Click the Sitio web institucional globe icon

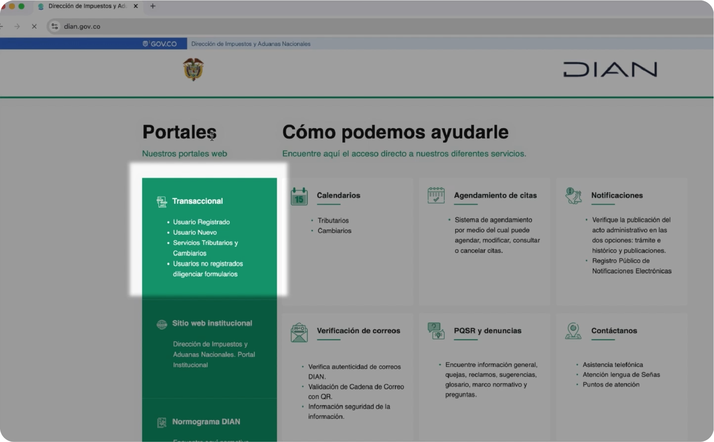click(x=162, y=324)
